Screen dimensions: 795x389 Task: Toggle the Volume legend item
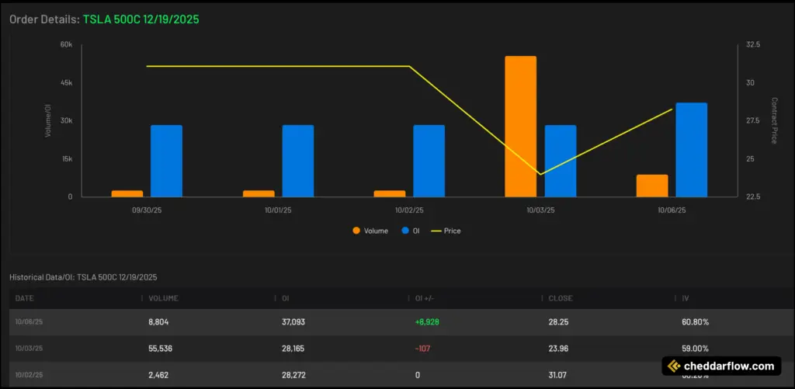tap(370, 231)
